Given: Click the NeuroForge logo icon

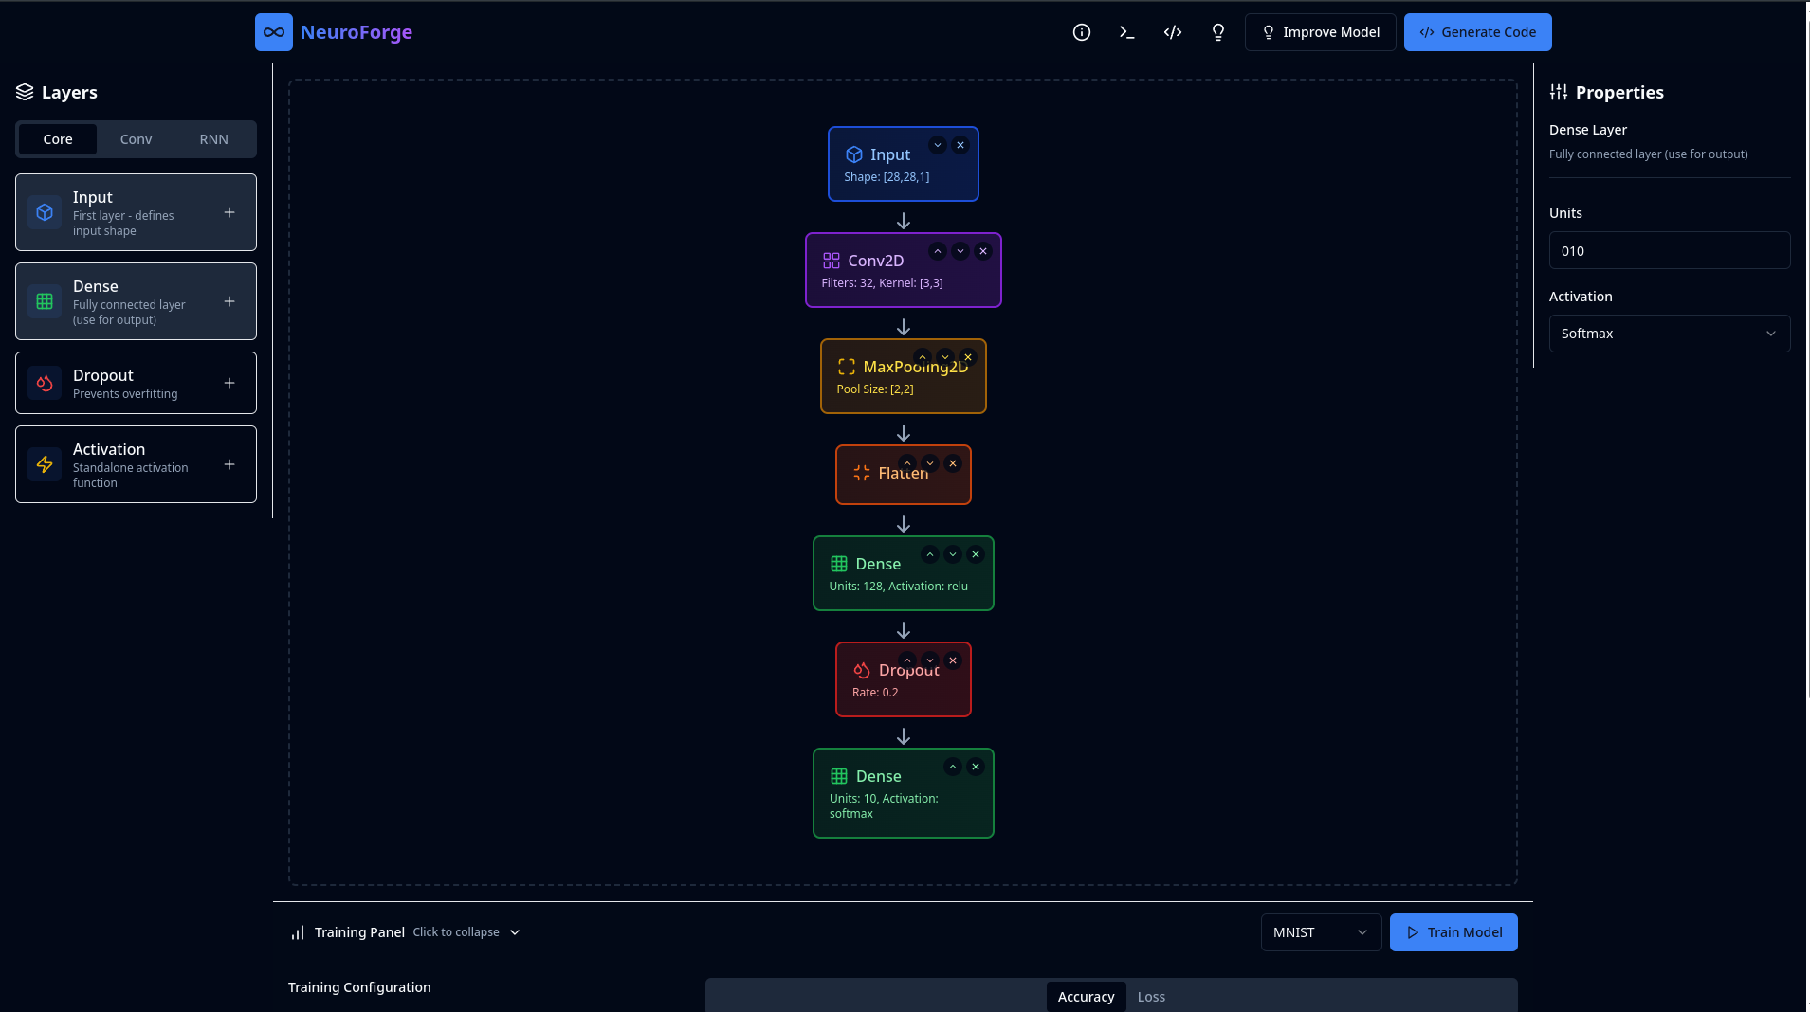Looking at the screenshot, I should pyautogui.click(x=274, y=32).
